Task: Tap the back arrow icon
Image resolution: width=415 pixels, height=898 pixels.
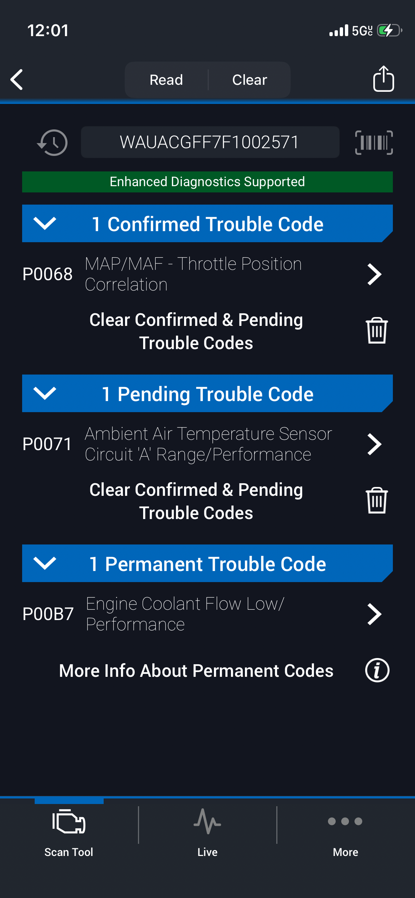Action: point(17,80)
